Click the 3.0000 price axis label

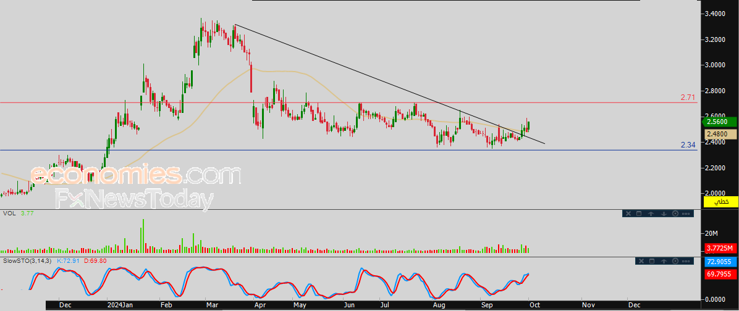[716, 65]
